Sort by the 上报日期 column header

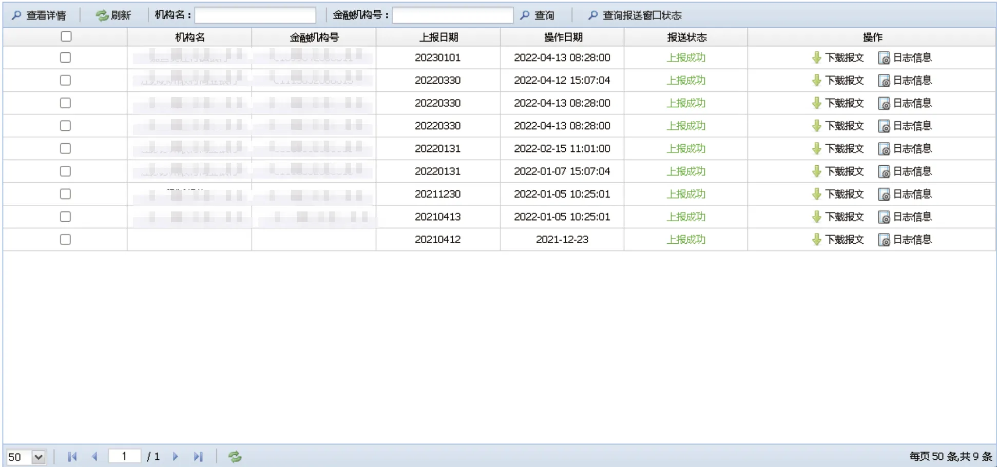point(438,37)
